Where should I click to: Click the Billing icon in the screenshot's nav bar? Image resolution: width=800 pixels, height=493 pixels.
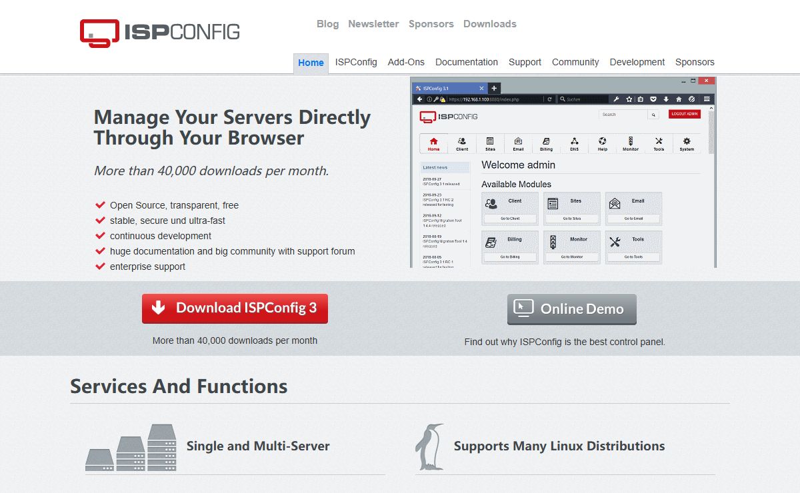546,141
